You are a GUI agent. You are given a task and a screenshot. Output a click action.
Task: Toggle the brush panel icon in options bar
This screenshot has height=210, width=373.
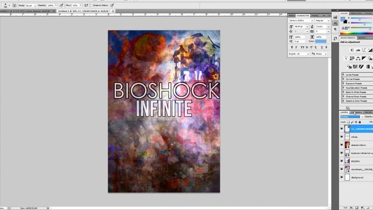click(14, 5)
